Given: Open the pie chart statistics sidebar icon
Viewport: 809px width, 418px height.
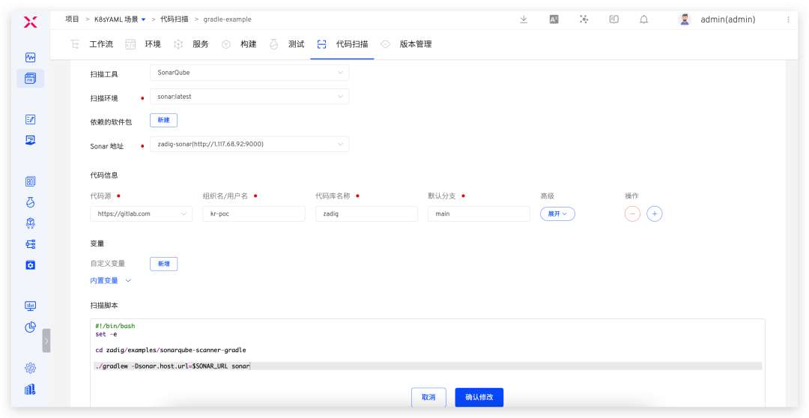Looking at the screenshot, I should (31, 327).
